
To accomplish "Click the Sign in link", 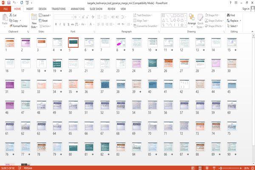I will coord(246,9).
